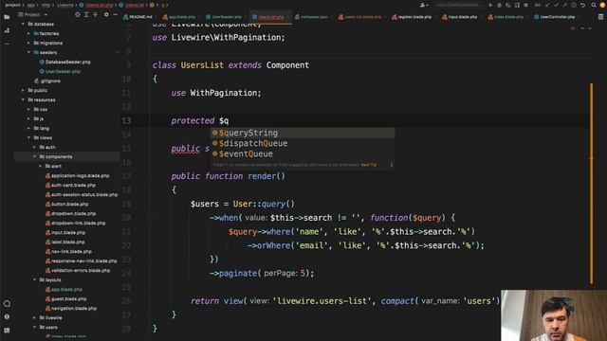
Task: Select $dispatchQueue autocomplete suggestion
Action: pyautogui.click(x=303, y=143)
